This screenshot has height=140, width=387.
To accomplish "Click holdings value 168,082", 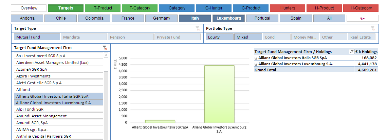I will [x=370, y=58].
